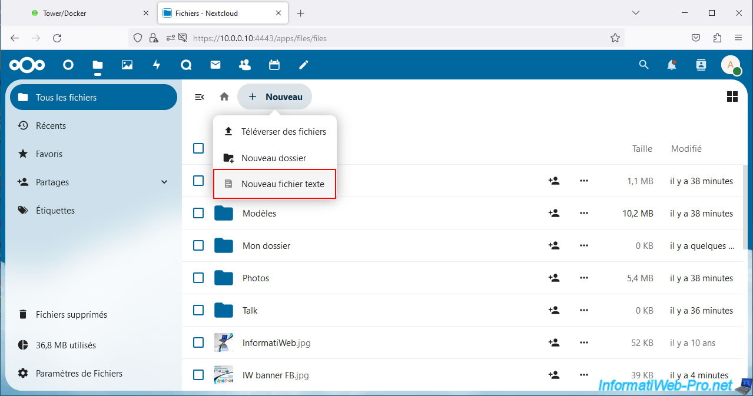Expand the Partages section chevron

164,182
